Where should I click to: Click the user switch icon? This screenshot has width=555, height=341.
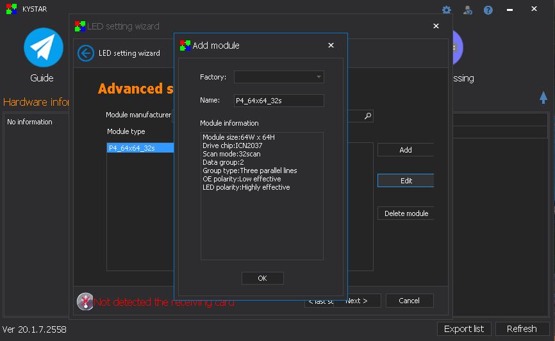coord(467,10)
